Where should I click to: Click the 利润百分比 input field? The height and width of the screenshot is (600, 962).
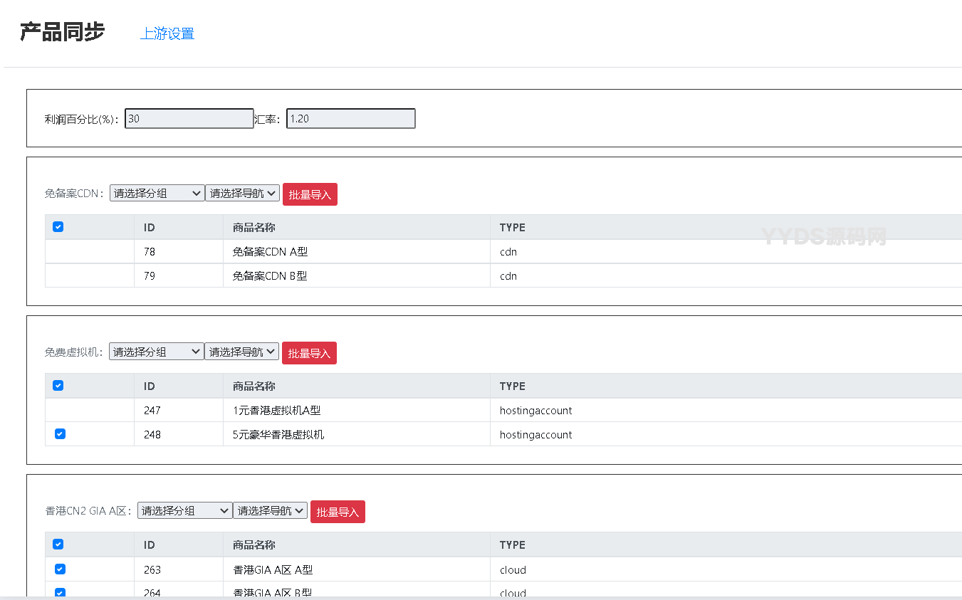189,119
